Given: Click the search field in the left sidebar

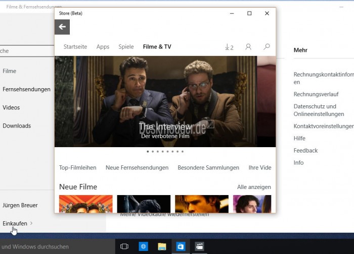Looking at the screenshot, I should click(x=27, y=51).
